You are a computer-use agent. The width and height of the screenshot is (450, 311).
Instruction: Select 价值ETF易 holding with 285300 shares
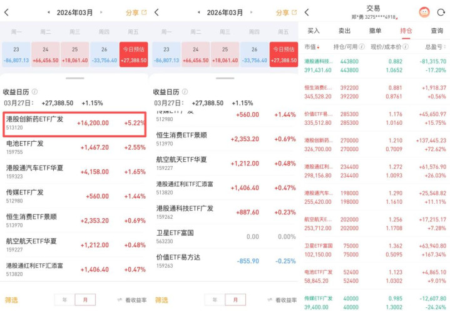[375, 119]
